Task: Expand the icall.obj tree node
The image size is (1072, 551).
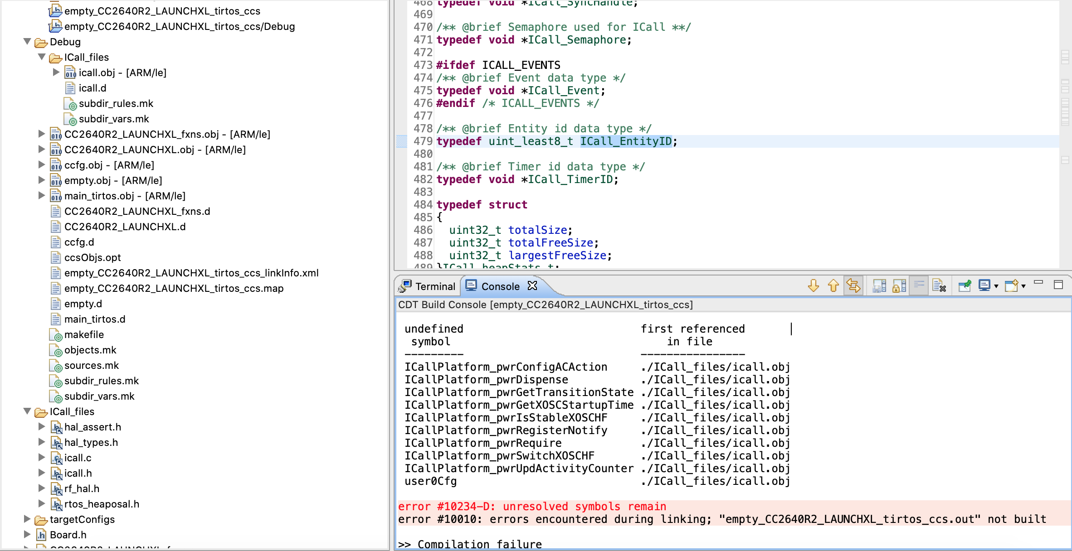Action: [56, 72]
